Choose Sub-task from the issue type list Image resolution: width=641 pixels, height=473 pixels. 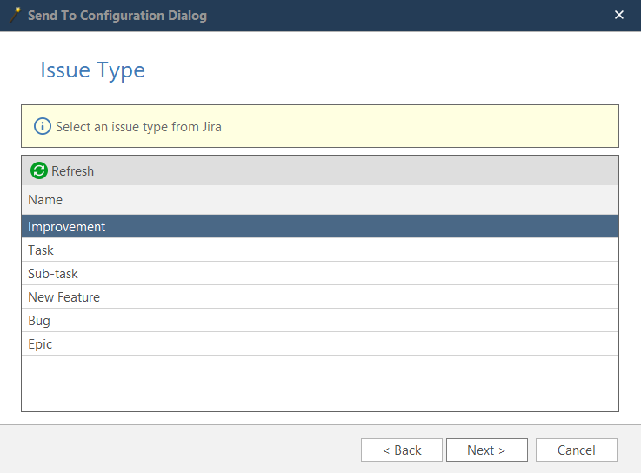[x=53, y=274]
